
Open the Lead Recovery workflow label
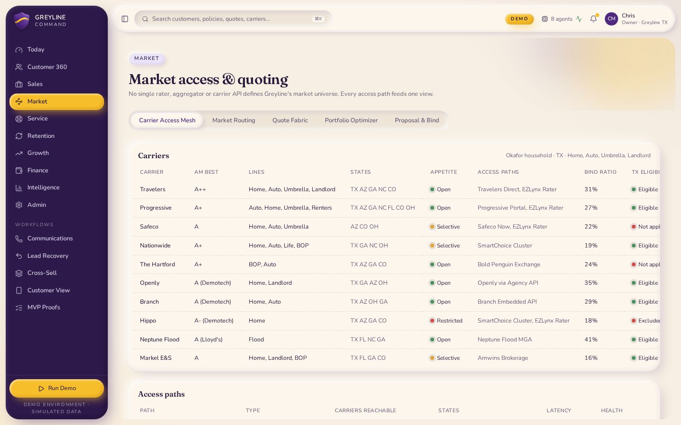(x=48, y=256)
